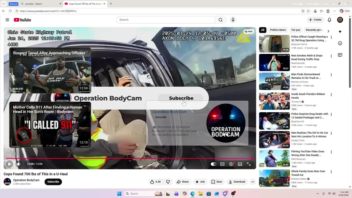This screenshot has width=352, height=198.
Task: Open Man Smokes Meth video thumbnail
Action: 274,62
